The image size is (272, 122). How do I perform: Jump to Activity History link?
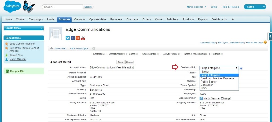point(172,54)
